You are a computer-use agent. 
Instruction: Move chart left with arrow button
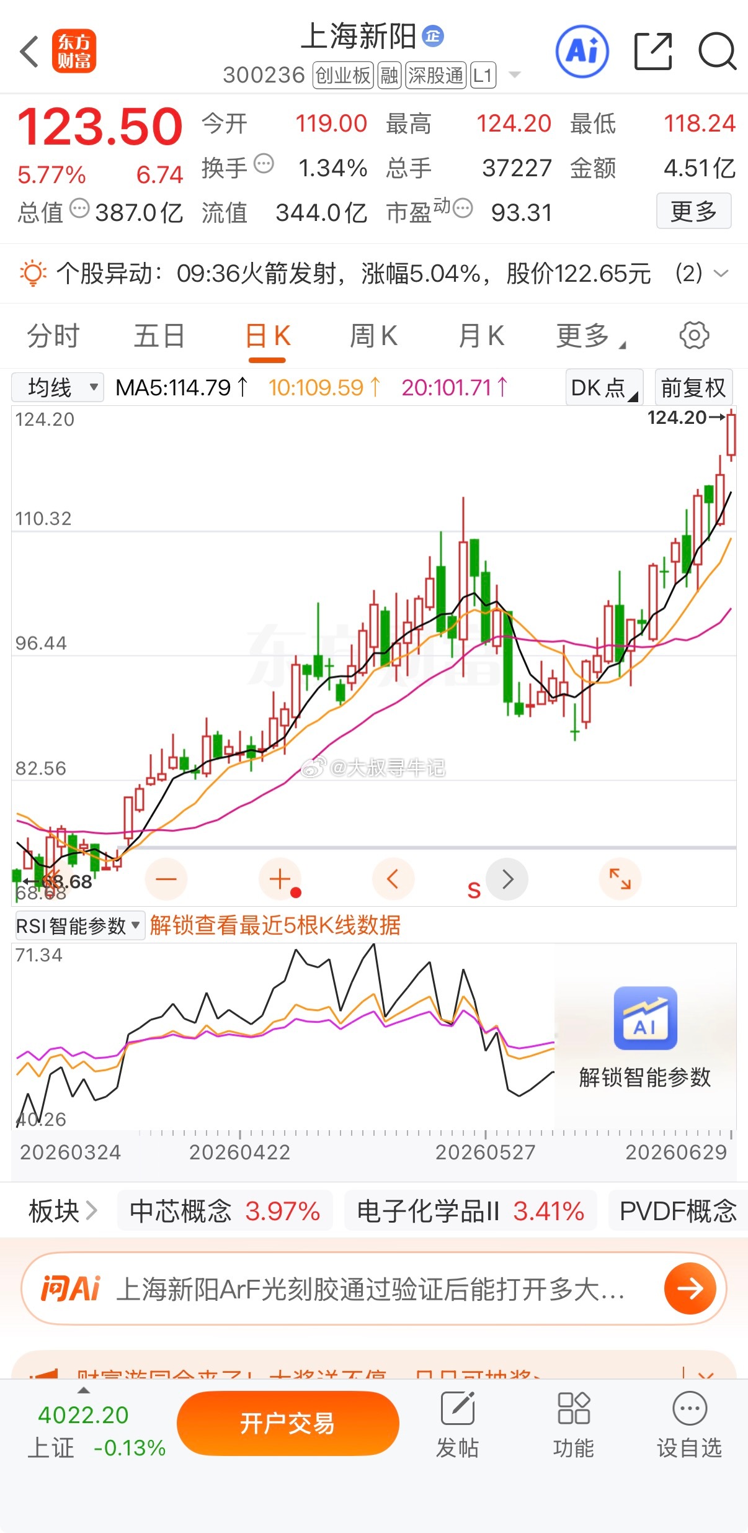coord(393,879)
